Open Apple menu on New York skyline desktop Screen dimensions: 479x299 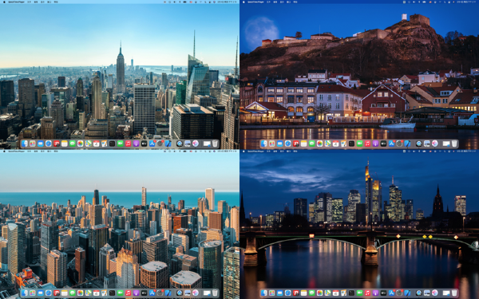coord(4,2)
